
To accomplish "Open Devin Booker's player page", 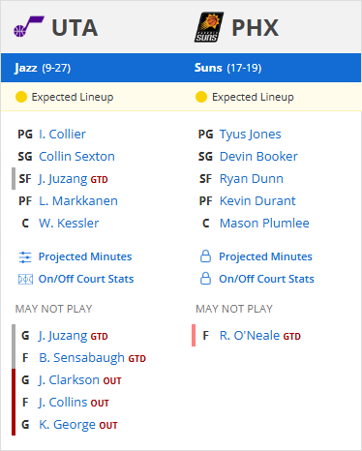I will pyautogui.click(x=258, y=157).
